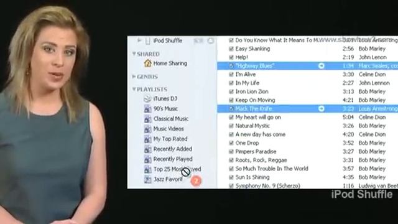The image size is (398, 224).
Task: Click the Recently Added playlist icon
Action: 148,149
